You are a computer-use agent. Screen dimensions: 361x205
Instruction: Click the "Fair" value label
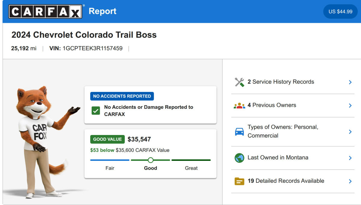tap(110, 168)
